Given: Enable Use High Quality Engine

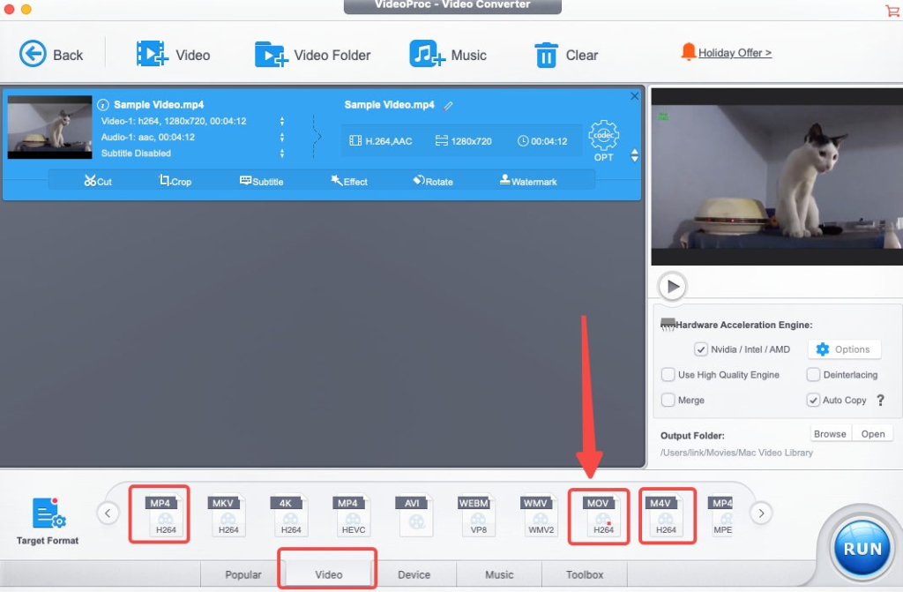Looking at the screenshot, I should coord(668,374).
